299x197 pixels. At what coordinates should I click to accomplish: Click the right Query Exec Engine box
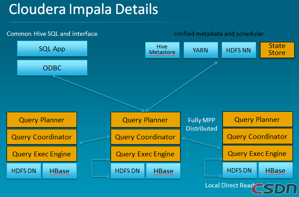click(257, 153)
